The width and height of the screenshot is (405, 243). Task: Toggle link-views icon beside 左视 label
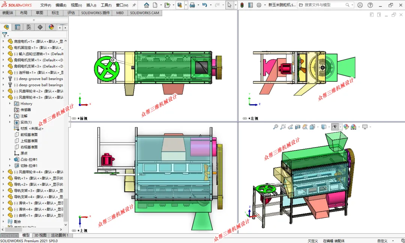(x=245, y=118)
